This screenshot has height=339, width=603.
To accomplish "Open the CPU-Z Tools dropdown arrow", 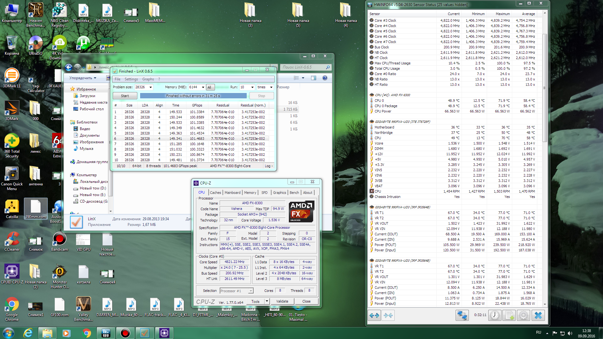I will (267, 301).
